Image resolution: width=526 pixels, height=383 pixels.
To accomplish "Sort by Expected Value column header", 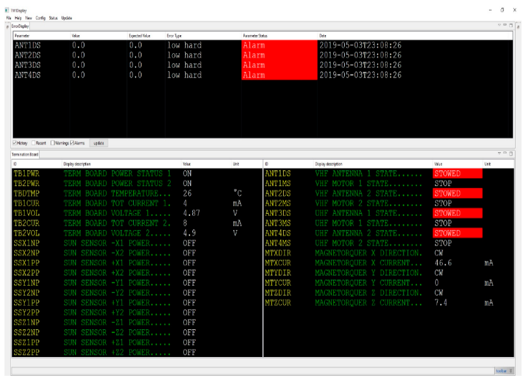I will [146, 36].
